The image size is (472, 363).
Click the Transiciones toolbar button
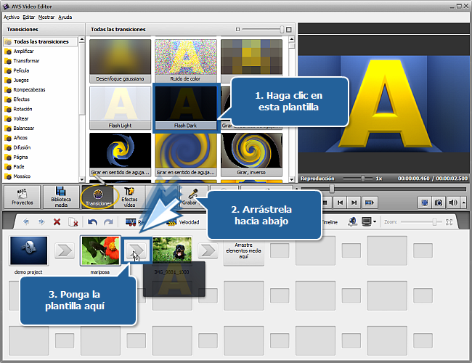click(97, 196)
